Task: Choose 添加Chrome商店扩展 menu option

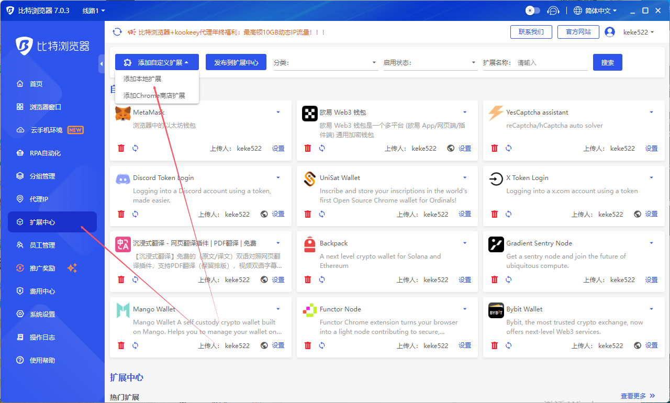Action: pos(154,96)
